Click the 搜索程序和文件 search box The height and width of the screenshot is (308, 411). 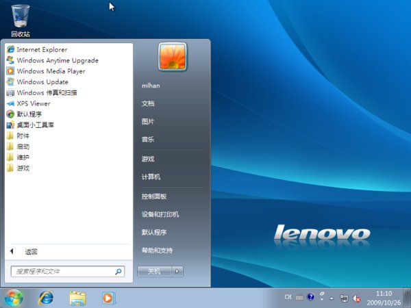coord(68,271)
